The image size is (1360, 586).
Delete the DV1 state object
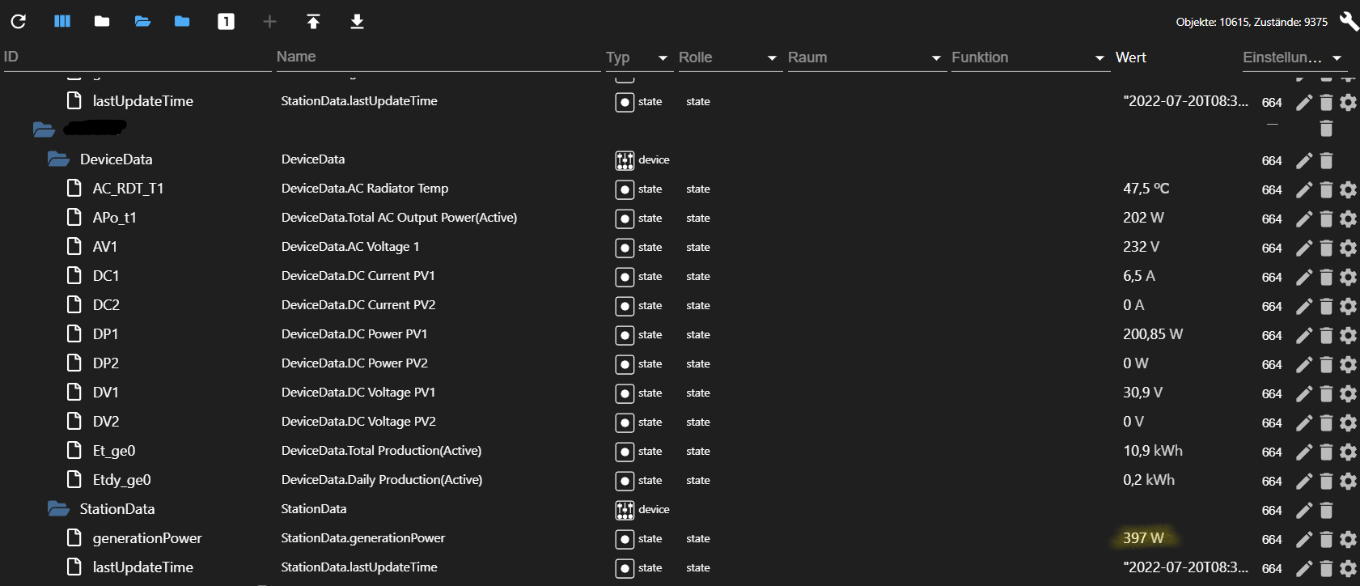pos(1326,393)
